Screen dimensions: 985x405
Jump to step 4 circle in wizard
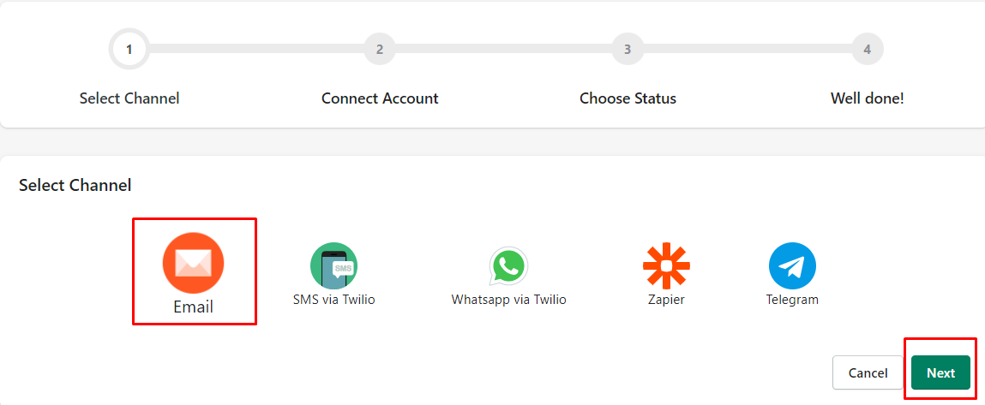(x=868, y=49)
